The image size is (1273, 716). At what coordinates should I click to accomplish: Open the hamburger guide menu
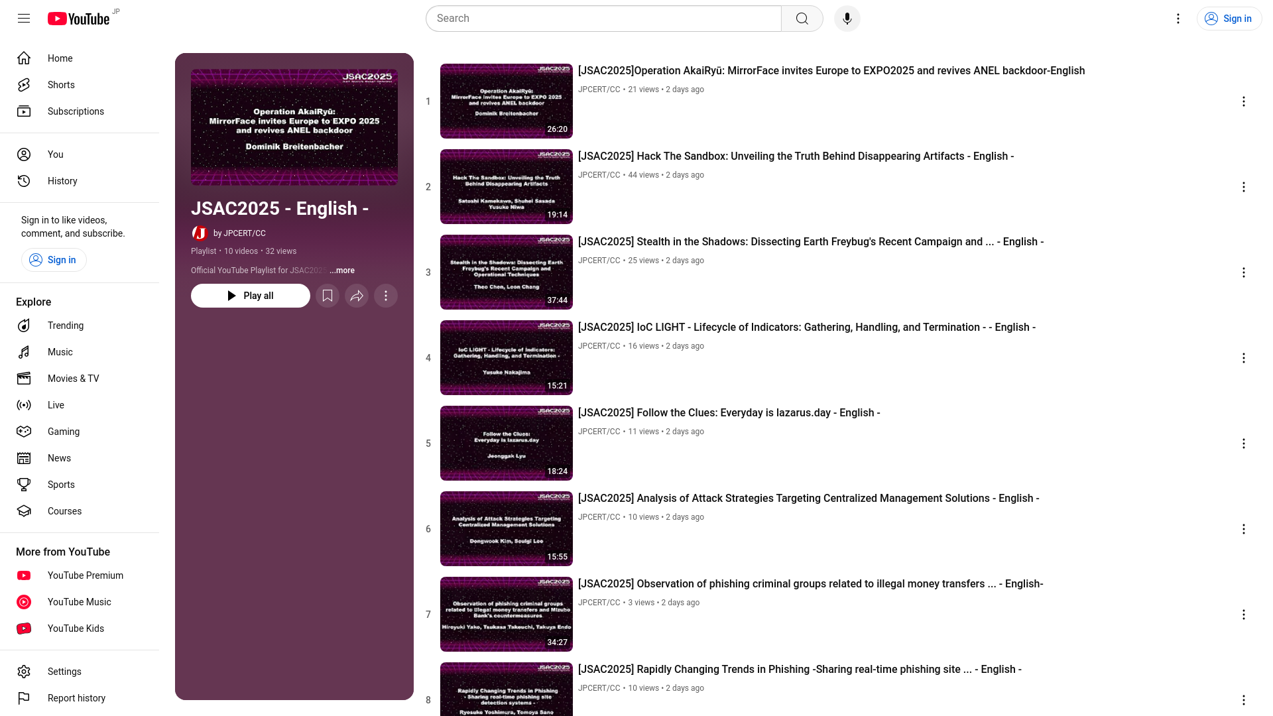(24, 19)
